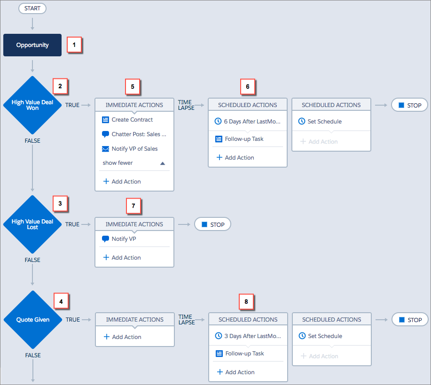Click STOP at end of High Value Deal Won row
Screen dimensions: 431x385
point(409,105)
